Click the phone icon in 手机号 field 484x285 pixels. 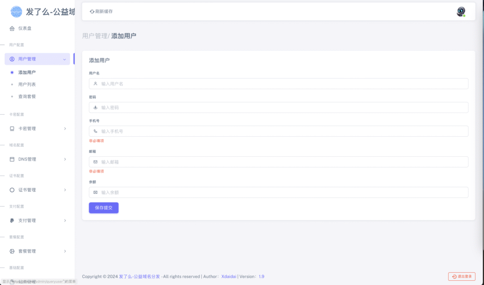click(x=95, y=131)
